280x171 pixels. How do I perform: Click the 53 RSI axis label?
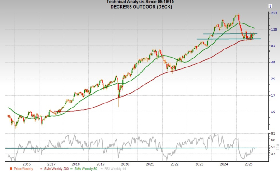tap(273, 147)
